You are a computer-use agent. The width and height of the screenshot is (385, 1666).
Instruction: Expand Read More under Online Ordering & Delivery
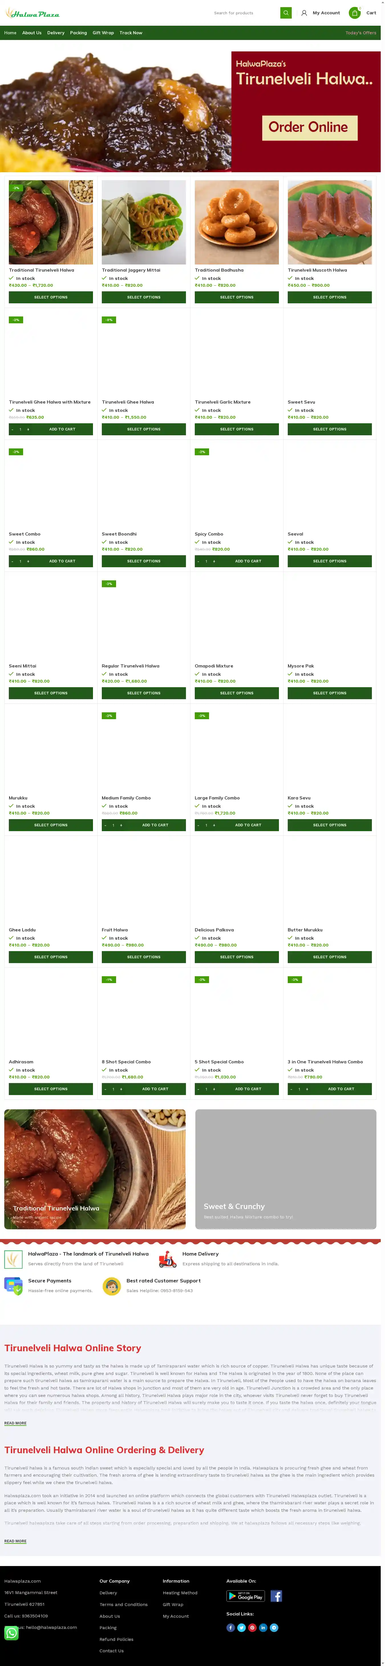(x=15, y=1541)
